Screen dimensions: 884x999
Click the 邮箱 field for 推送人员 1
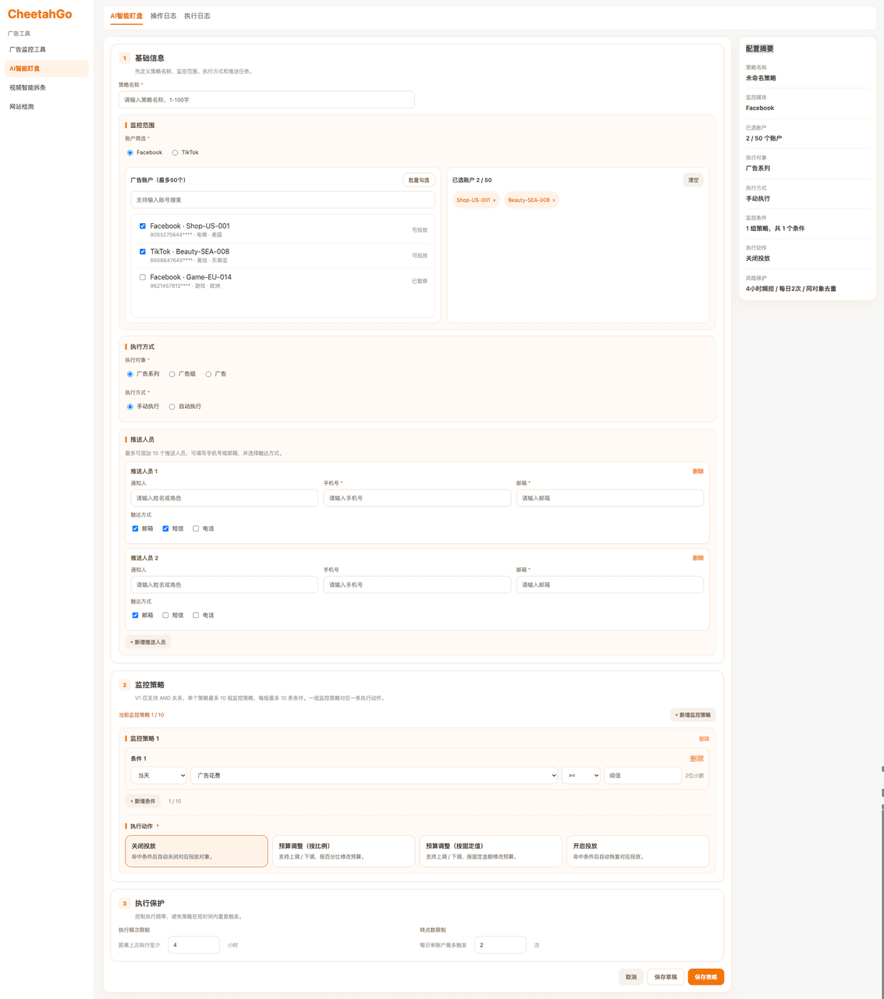click(609, 498)
